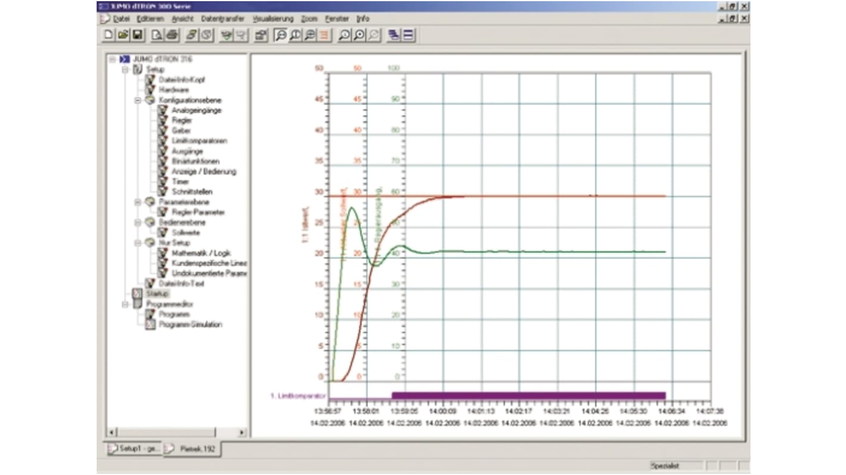This screenshot has height=475, width=846.
Task: Select the print preview icon
Action: tap(157, 35)
